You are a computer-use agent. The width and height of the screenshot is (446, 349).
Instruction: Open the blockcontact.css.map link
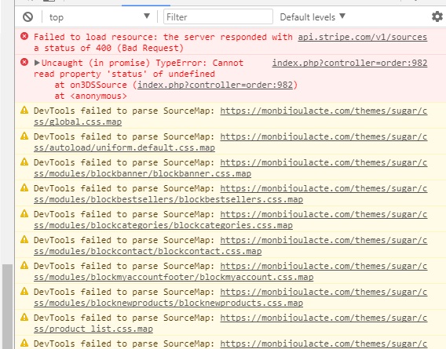[230, 245]
